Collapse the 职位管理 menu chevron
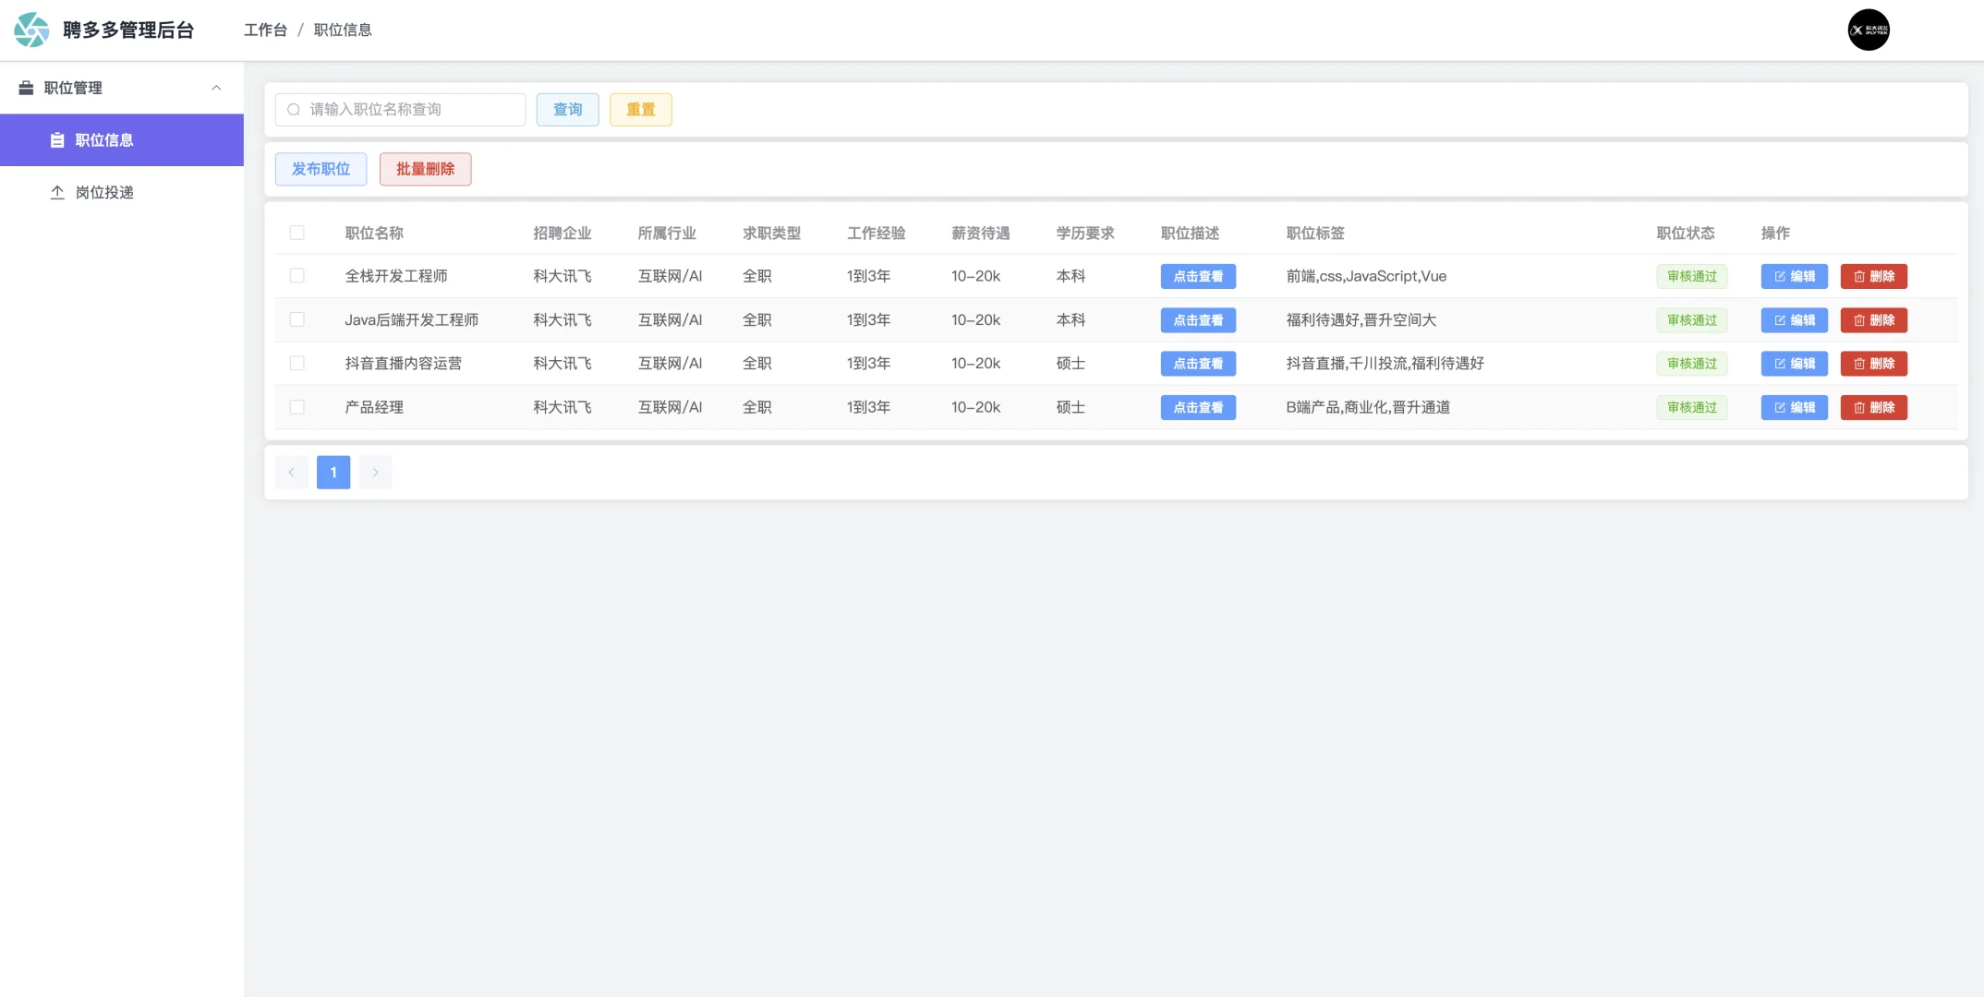This screenshot has width=1984, height=997. coord(216,88)
